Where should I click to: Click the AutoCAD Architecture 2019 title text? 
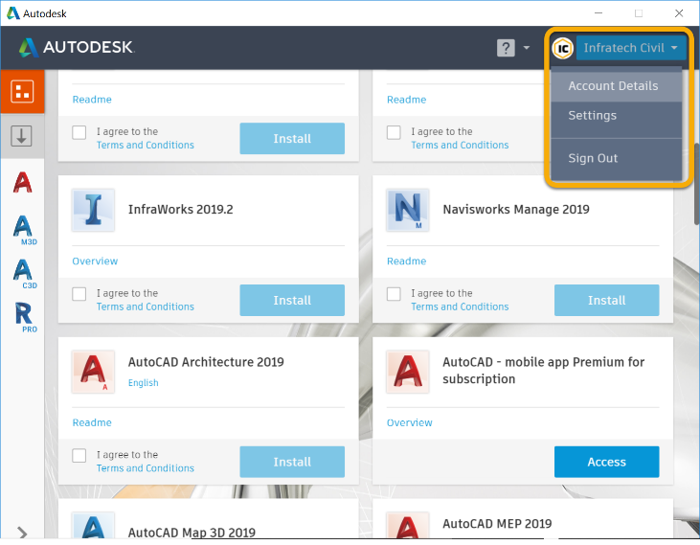(x=206, y=362)
